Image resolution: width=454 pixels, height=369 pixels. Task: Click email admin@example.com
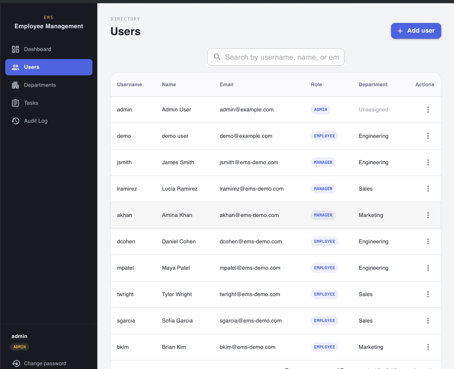click(x=246, y=110)
